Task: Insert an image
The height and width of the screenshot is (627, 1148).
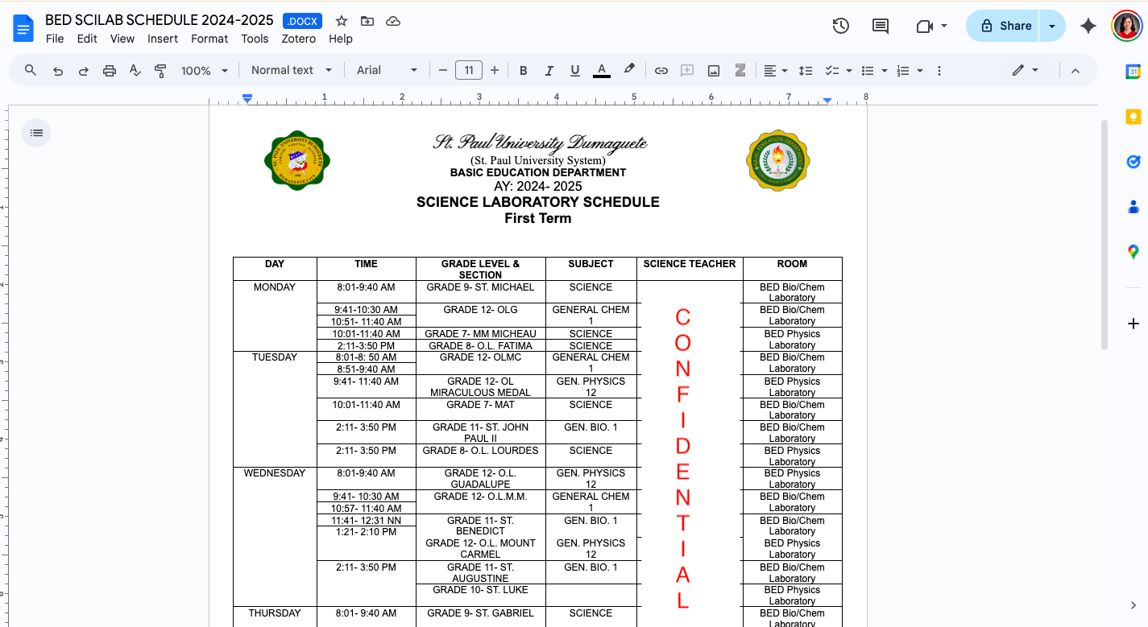Action: [714, 71]
